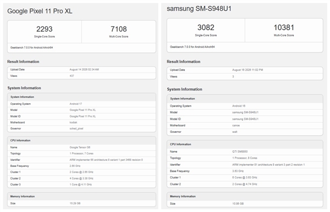Click Pixel Upload Date value August 14
Image resolution: width=330 pixels, height=212 pixels.
(84, 70)
